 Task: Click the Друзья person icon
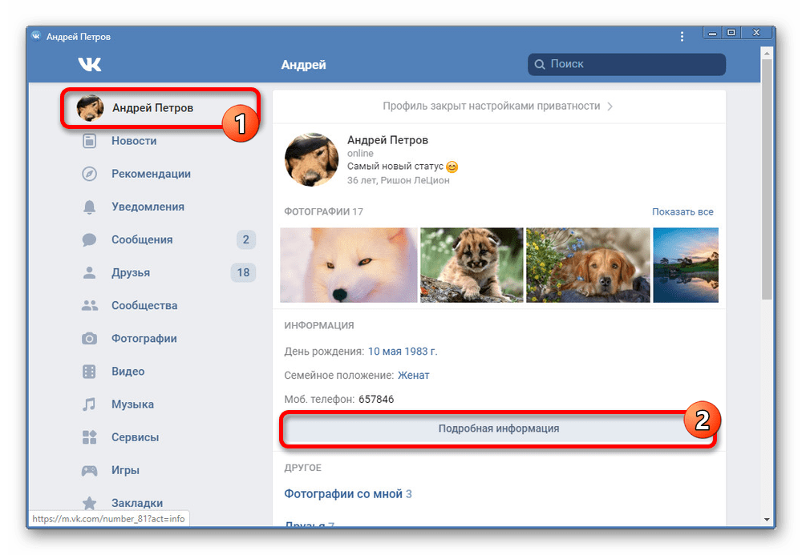click(89, 272)
